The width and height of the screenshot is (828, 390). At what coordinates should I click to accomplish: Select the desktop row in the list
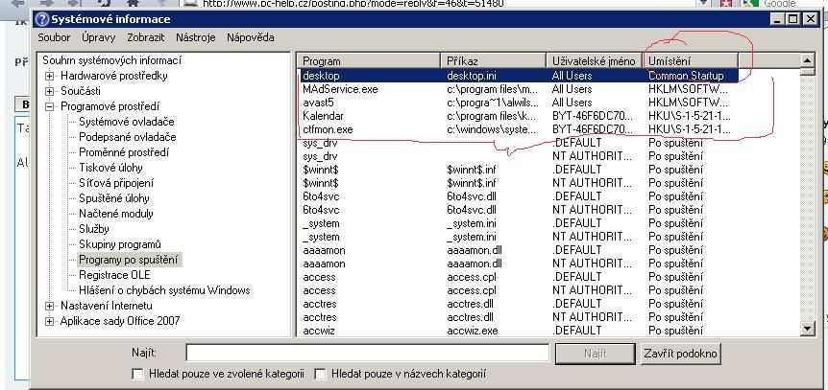tap(518, 76)
